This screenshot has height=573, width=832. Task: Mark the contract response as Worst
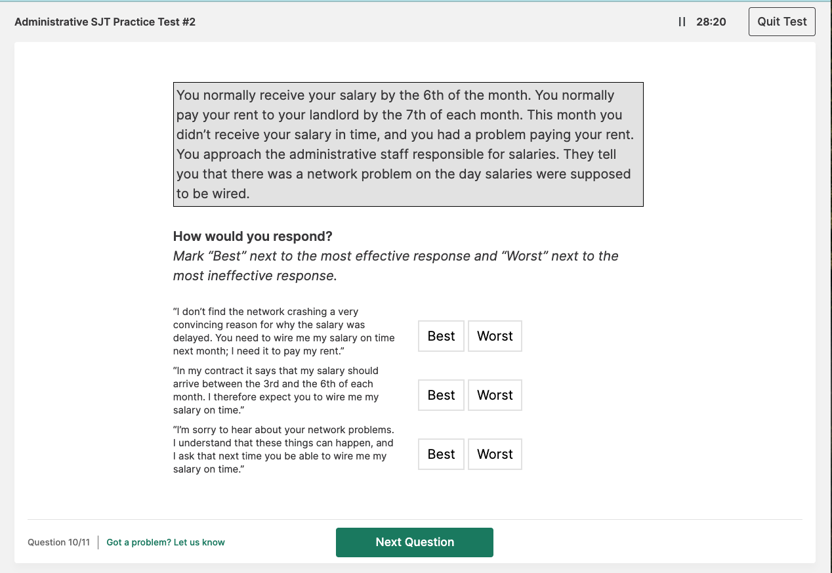click(x=495, y=395)
